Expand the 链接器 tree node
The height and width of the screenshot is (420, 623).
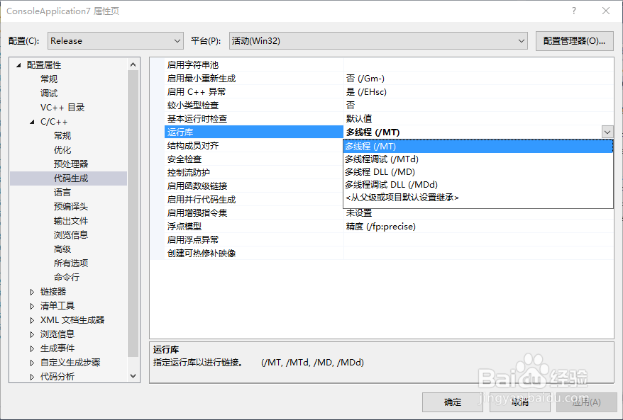coord(31,291)
